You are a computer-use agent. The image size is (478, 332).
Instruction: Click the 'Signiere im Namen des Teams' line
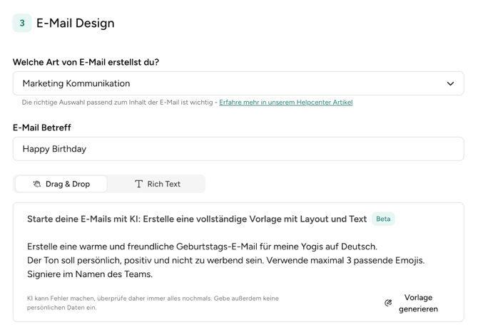point(89,274)
